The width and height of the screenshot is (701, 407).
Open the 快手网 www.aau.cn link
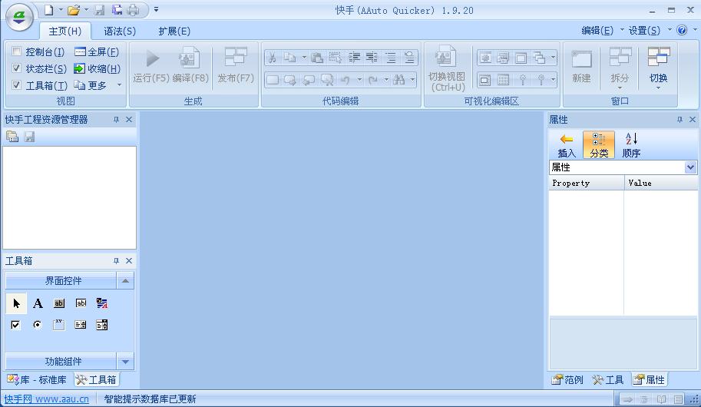(47, 399)
